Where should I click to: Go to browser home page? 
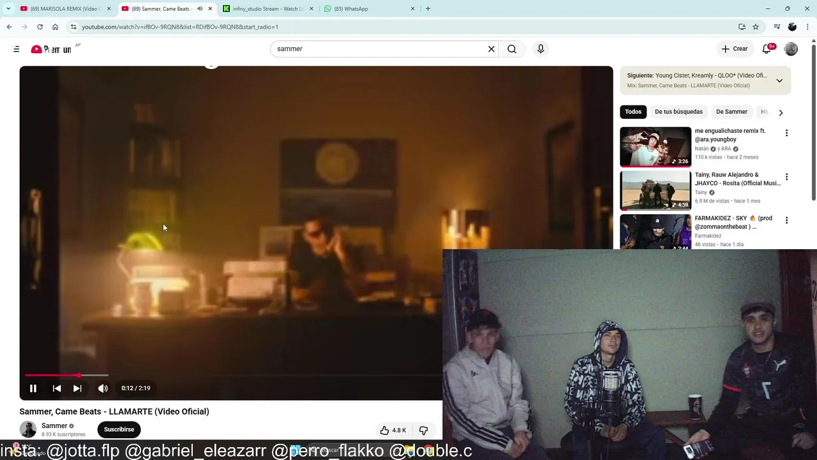[55, 27]
